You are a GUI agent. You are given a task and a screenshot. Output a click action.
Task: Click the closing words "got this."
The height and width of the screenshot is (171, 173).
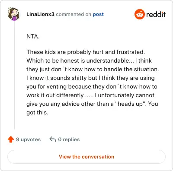click(37, 112)
